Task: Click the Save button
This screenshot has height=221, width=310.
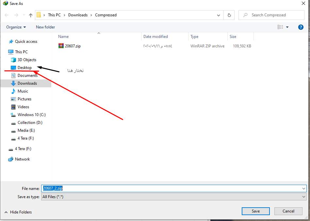Action: tap(256, 211)
